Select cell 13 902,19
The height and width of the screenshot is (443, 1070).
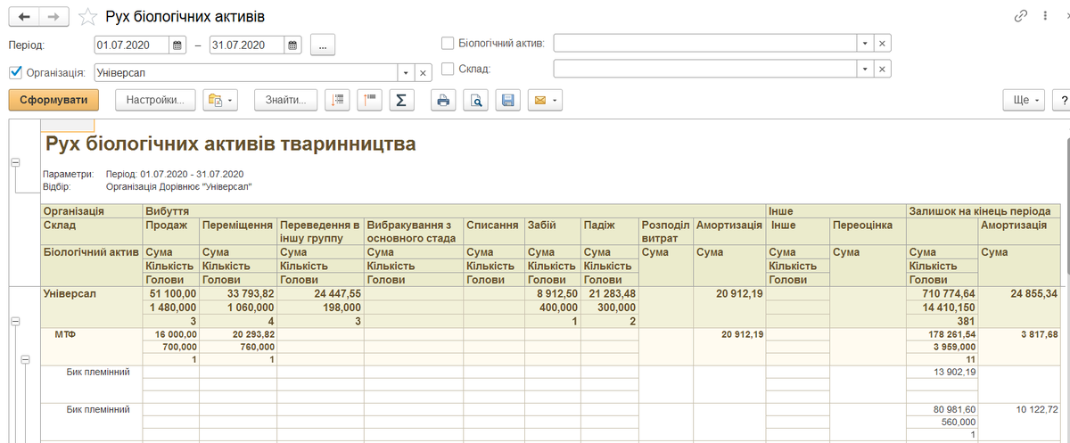point(942,372)
